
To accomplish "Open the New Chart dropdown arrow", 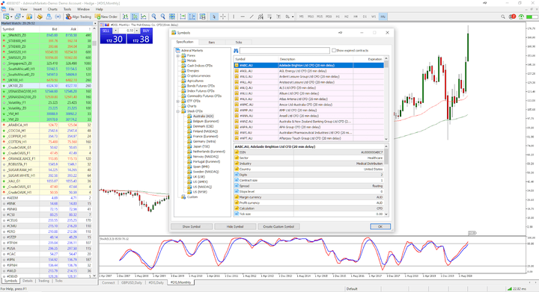I will [11, 16].
